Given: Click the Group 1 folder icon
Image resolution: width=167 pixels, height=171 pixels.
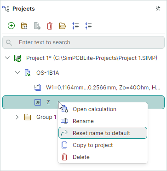Looking at the screenshot, I should click(28, 117).
